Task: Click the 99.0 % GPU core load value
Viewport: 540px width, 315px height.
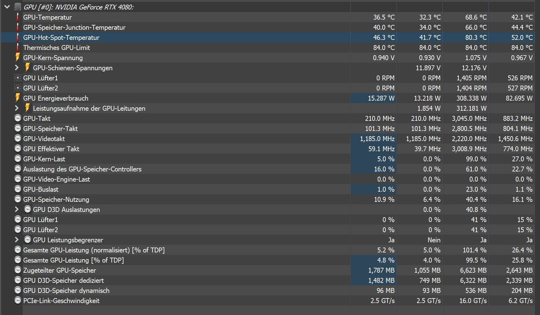Action: tap(476, 159)
